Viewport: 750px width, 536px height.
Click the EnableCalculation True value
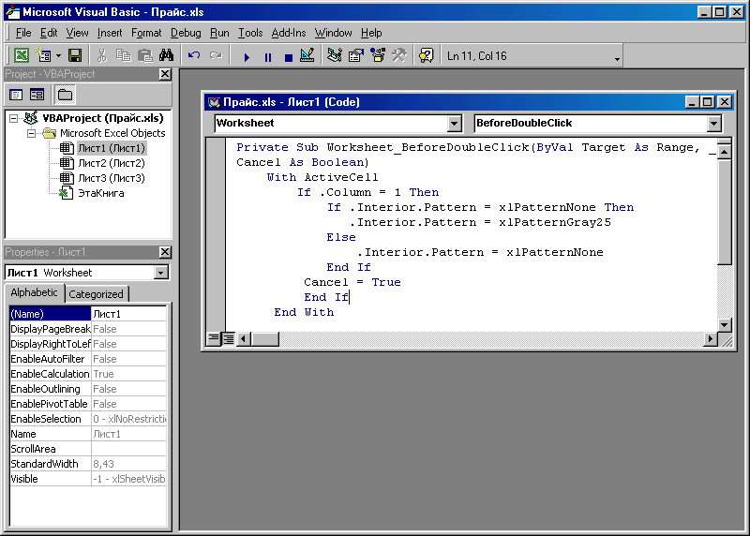[x=128, y=374]
